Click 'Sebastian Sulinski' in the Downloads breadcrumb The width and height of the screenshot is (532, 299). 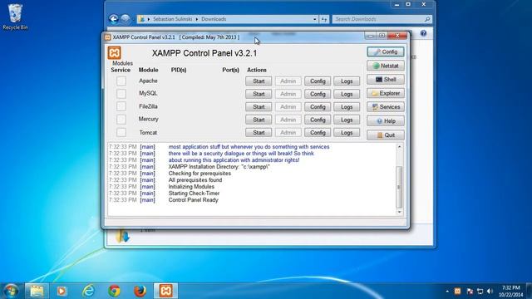172,19
